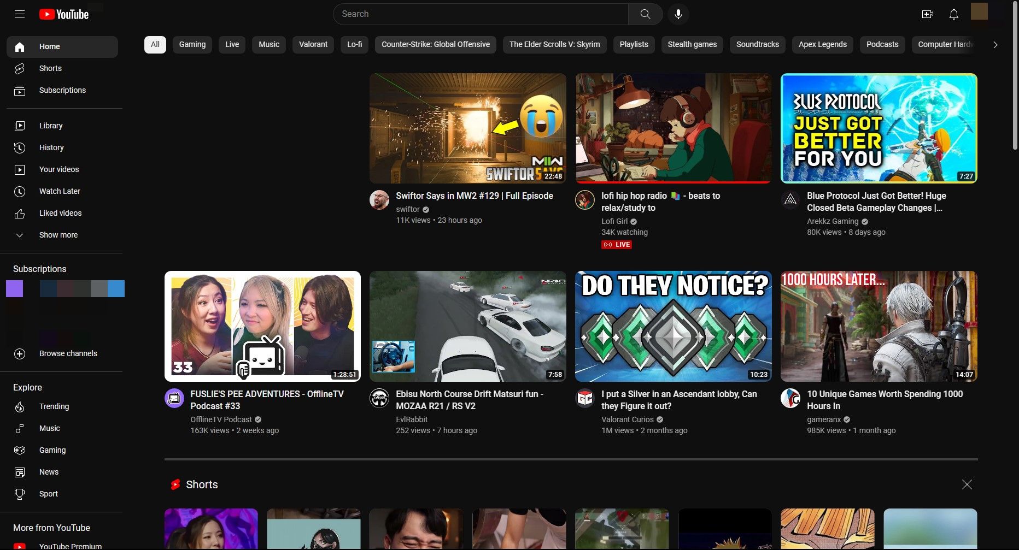Open Shorts from the sidebar
Image resolution: width=1019 pixels, height=550 pixels.
pos(50,68)
